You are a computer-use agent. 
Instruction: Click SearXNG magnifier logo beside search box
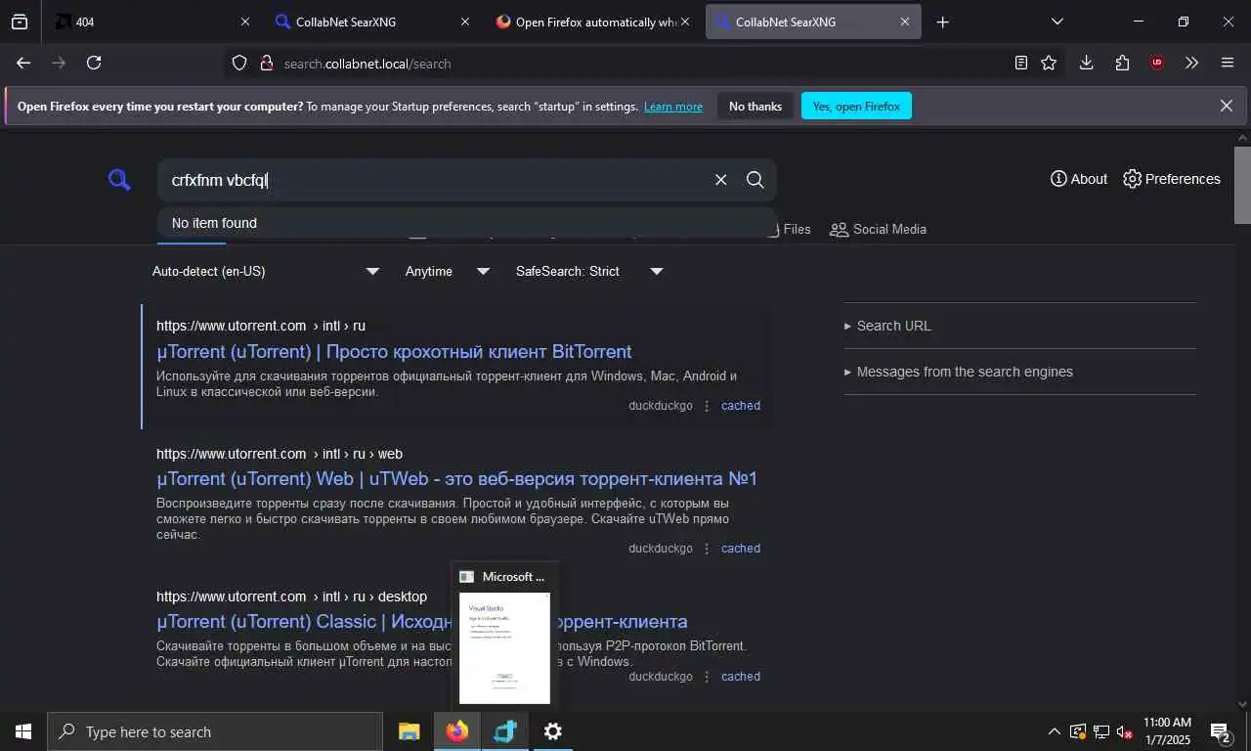pos(119,180)
